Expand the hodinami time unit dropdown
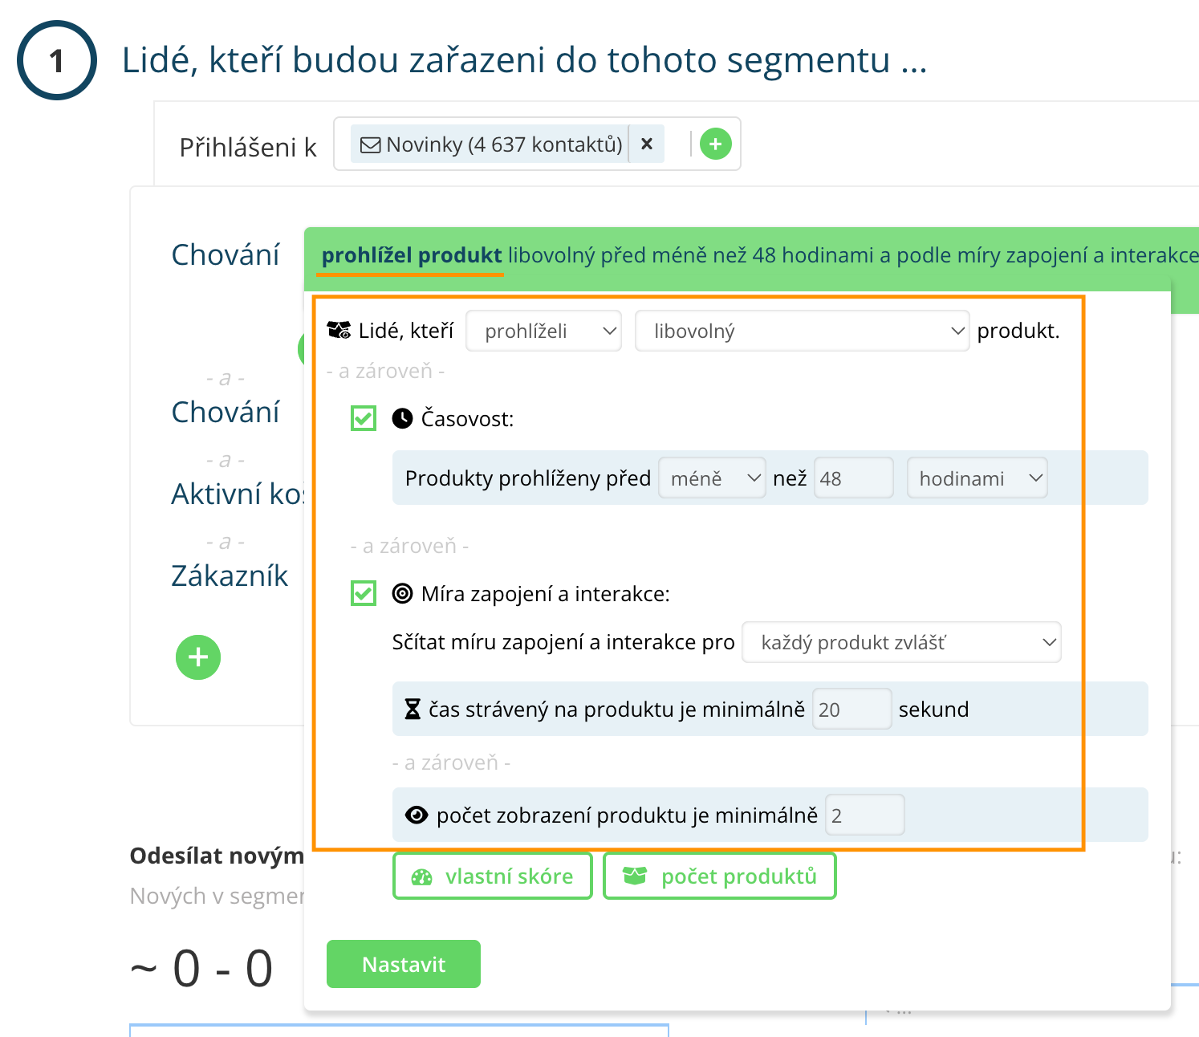Screen dimensions: 1199x1037 point(977,478)
